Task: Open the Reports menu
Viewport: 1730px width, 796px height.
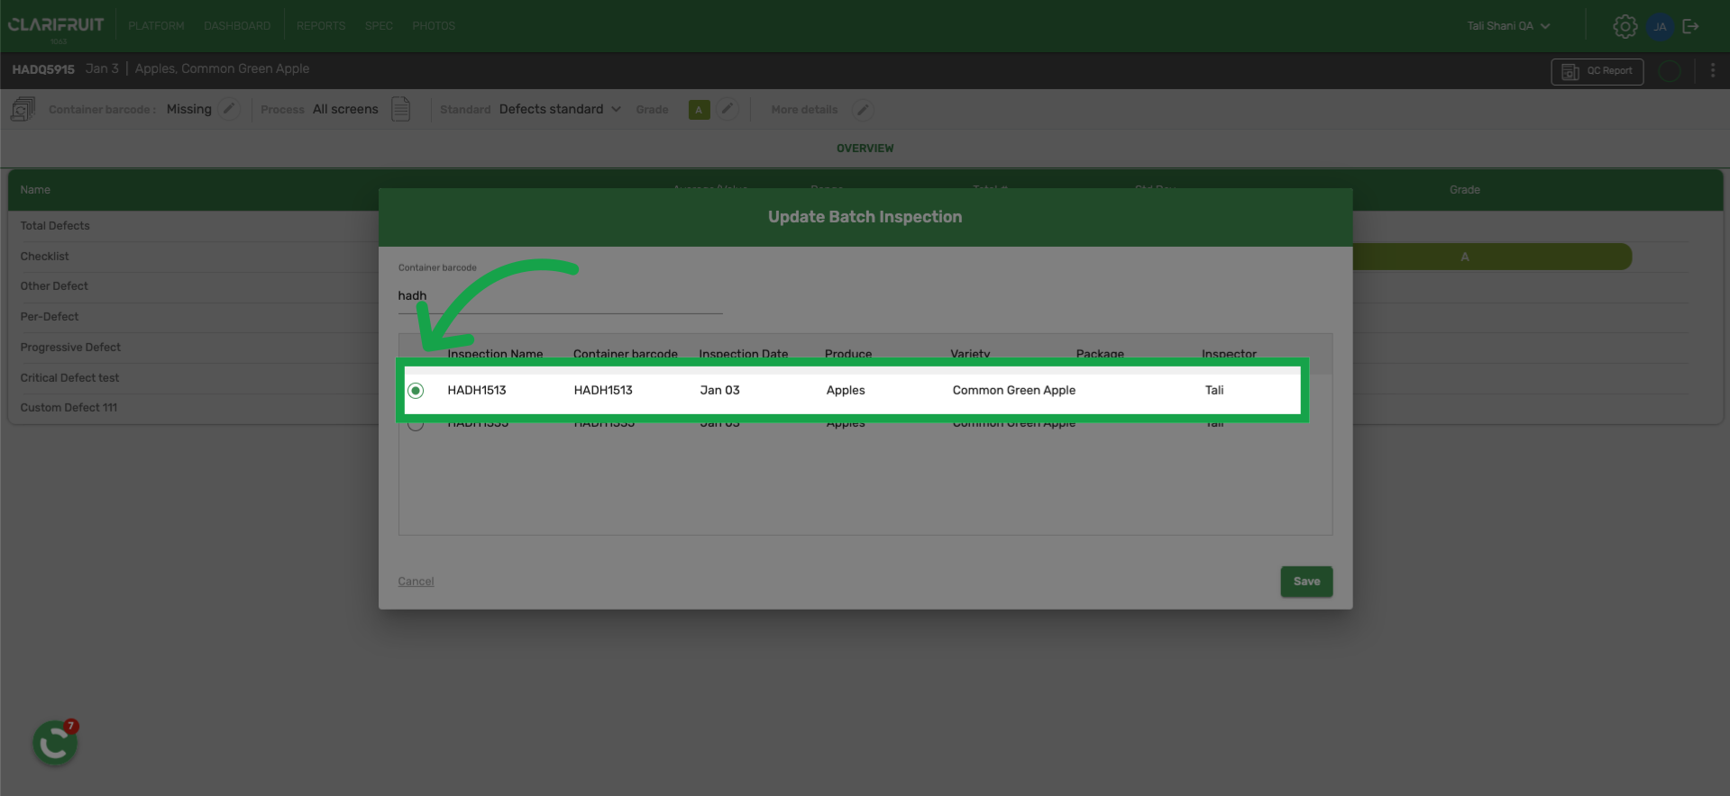Action: [321, 26]
